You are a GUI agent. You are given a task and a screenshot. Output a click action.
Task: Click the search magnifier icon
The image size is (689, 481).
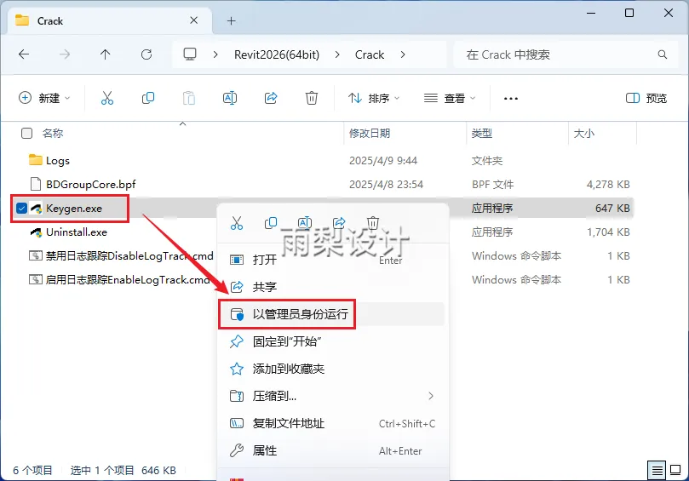point(663,54)
